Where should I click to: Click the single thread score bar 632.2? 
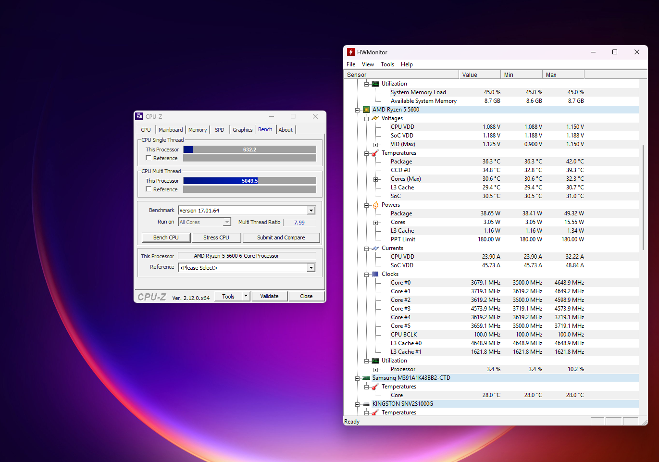249,150
